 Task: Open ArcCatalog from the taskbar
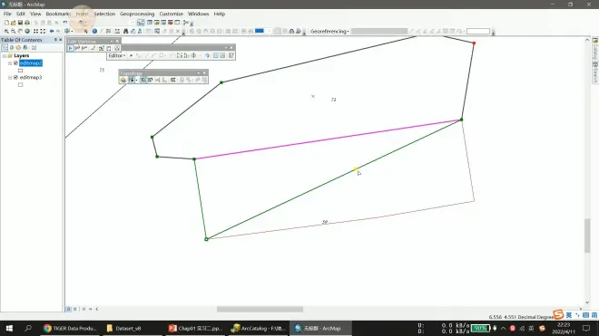259,328
